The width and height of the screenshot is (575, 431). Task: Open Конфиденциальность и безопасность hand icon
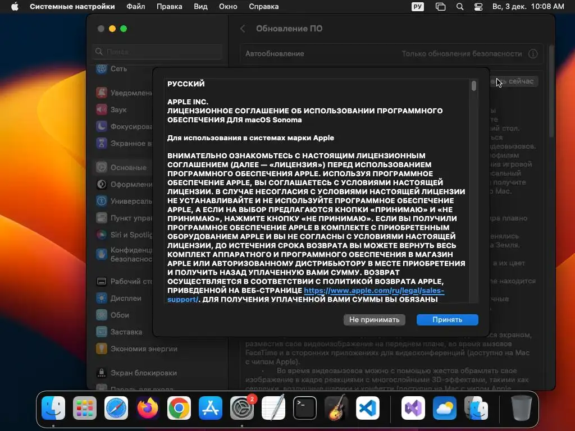coord(102,254)
